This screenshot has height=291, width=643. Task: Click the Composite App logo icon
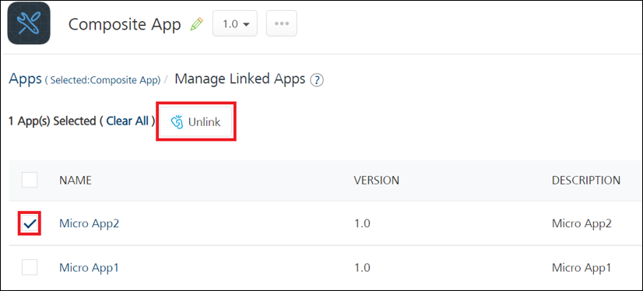point(29,23)
